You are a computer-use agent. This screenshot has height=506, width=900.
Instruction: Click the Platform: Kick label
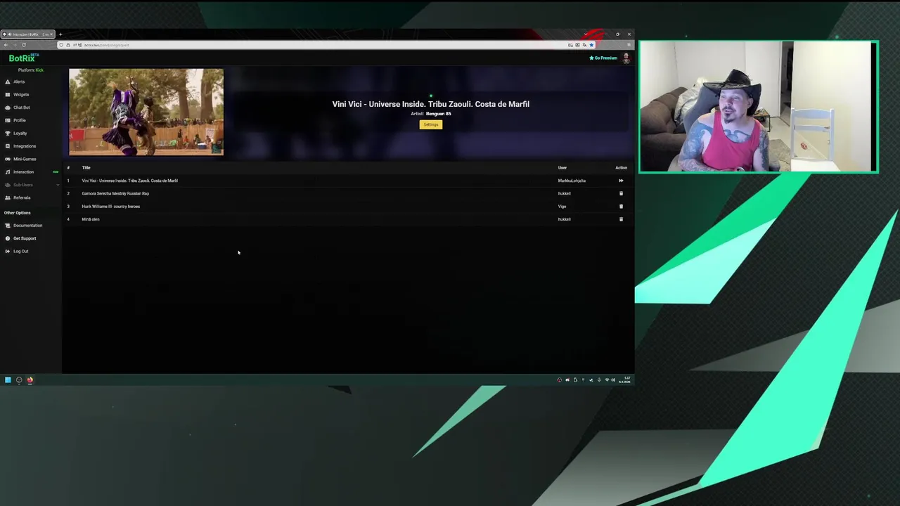[x=31, y=70]
